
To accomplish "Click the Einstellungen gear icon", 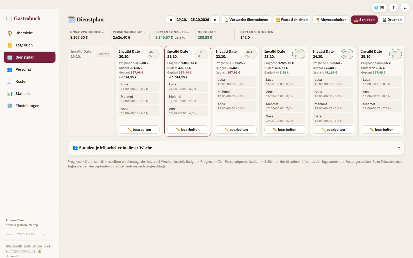I will point(10,106).
